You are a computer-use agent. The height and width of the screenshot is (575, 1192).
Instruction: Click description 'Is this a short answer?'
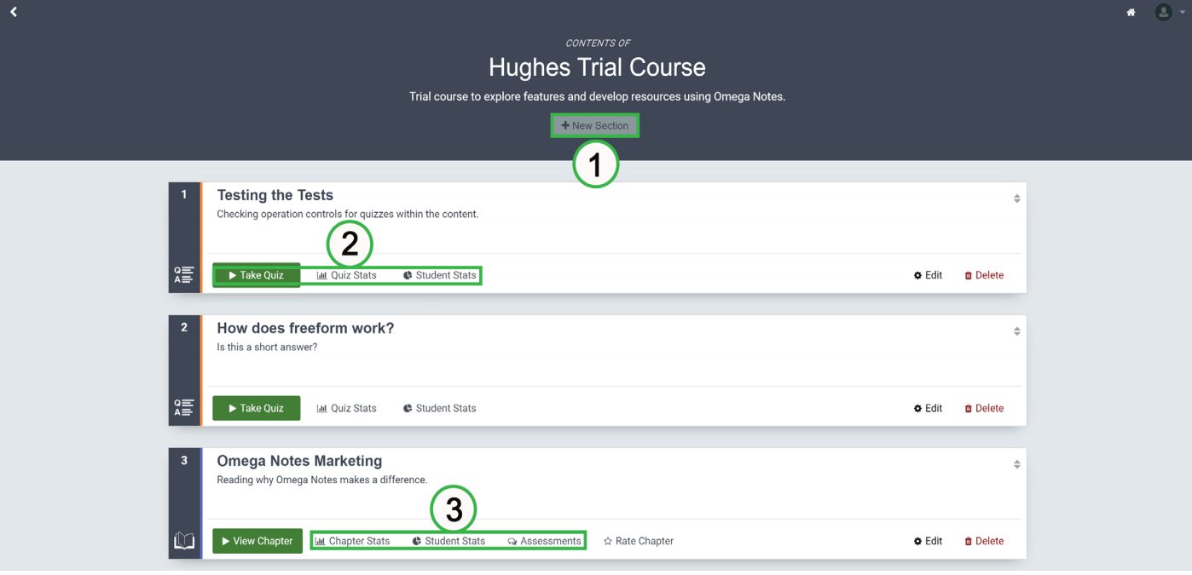click(267, 348)
